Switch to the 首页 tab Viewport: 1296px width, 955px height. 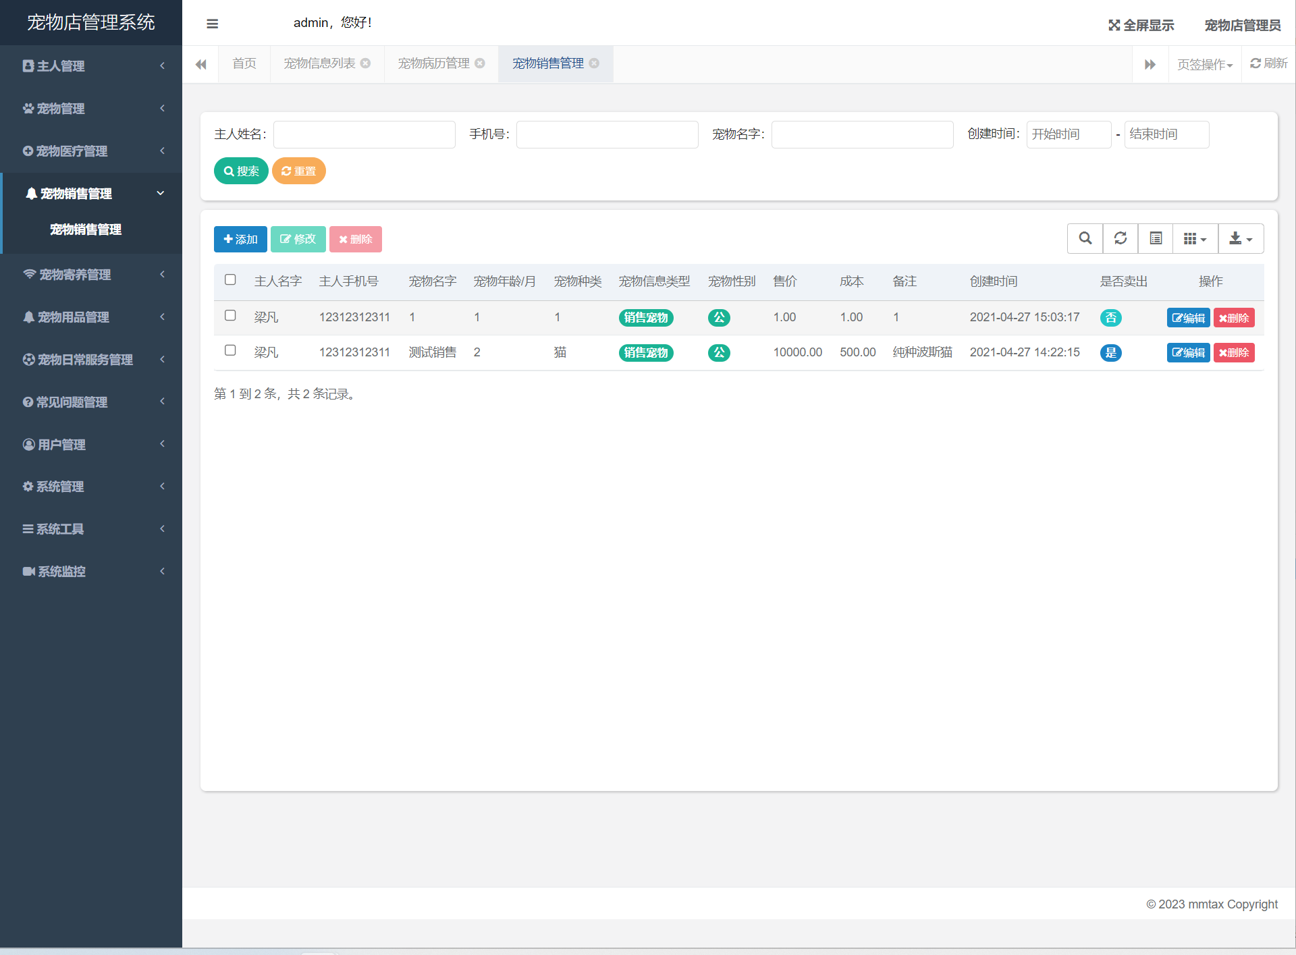pos(244,63)
